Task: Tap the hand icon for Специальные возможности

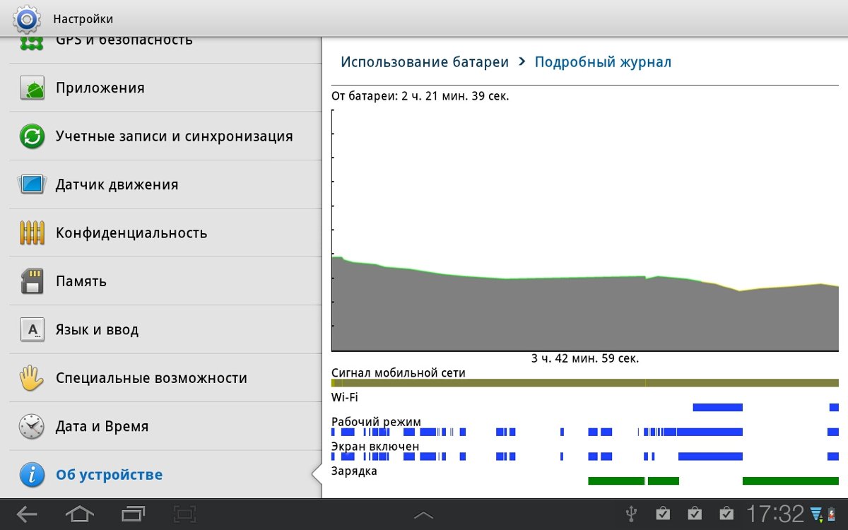Action: 32,378
